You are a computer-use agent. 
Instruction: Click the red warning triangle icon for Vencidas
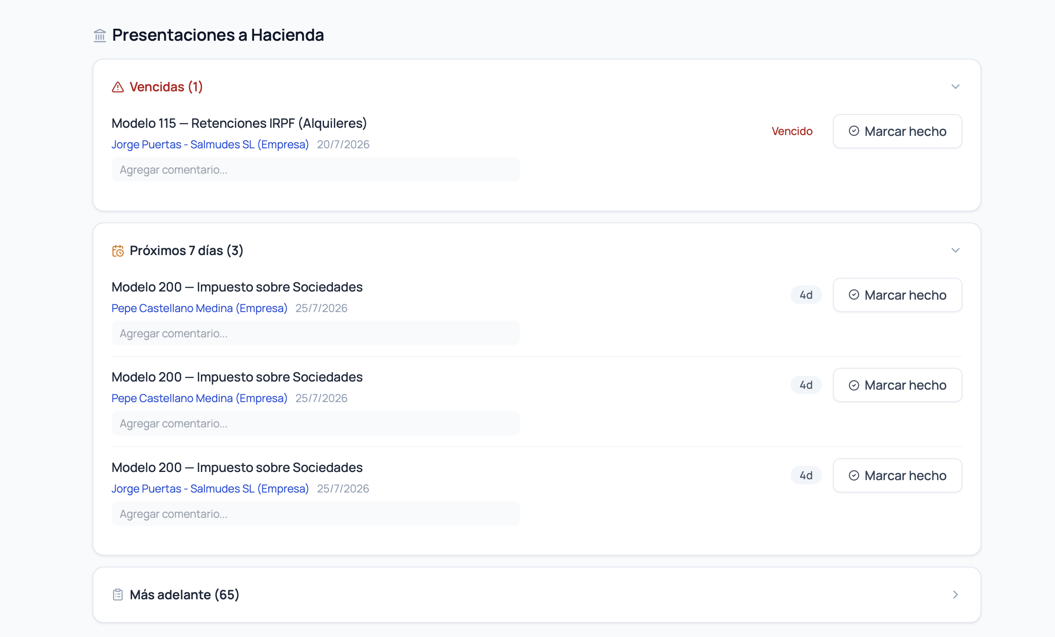tap(118, 87)
